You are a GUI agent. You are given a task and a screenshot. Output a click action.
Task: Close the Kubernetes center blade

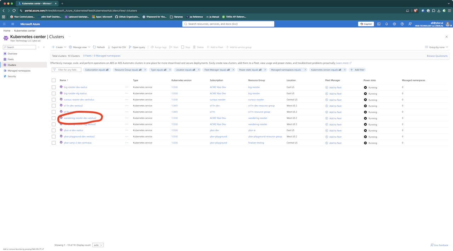446,37
